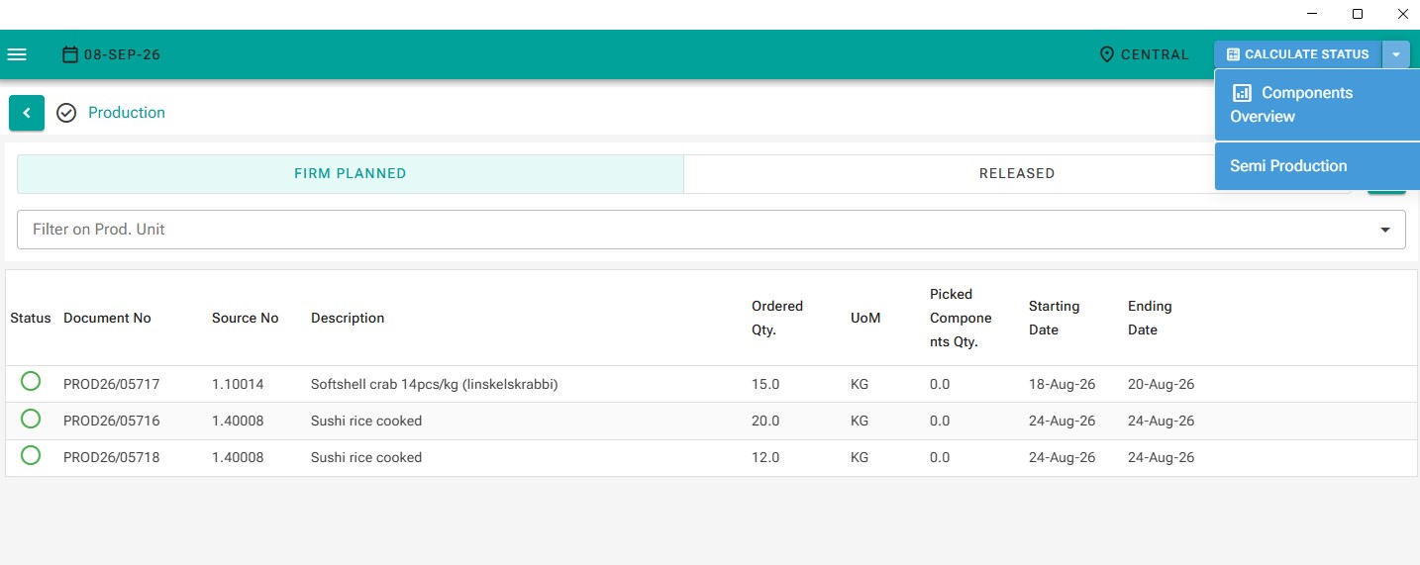The height and width of the screenshot is (565, 1420).
Task: Expand the Calculate Status dropdown arrow
Action: pyautogui.click(x=1395, y=54)
